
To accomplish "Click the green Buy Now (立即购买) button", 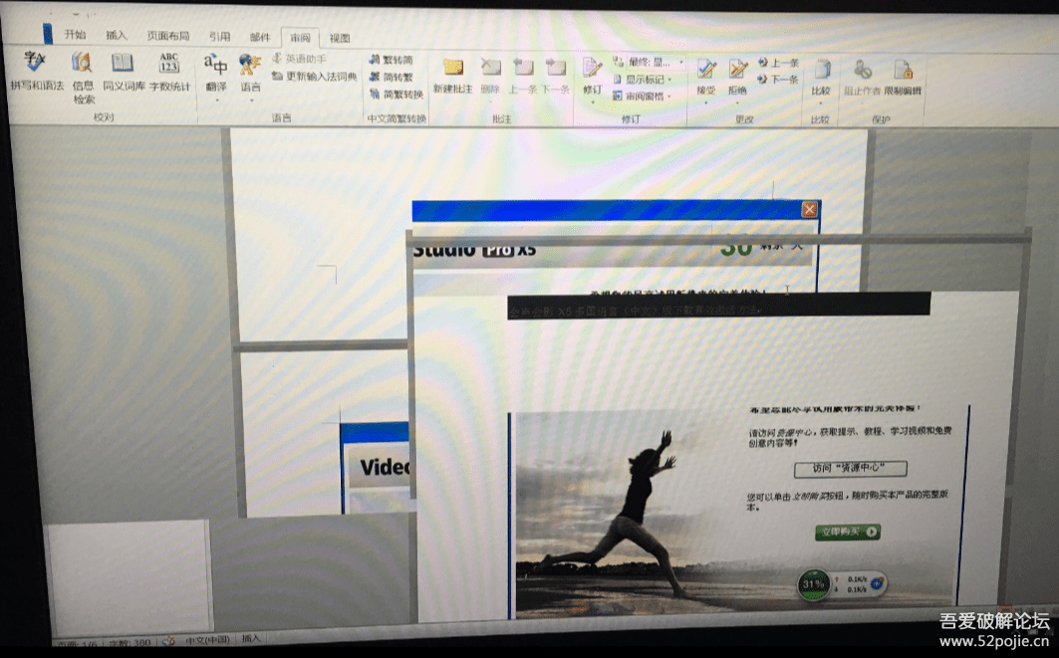I will click(847, 532).
